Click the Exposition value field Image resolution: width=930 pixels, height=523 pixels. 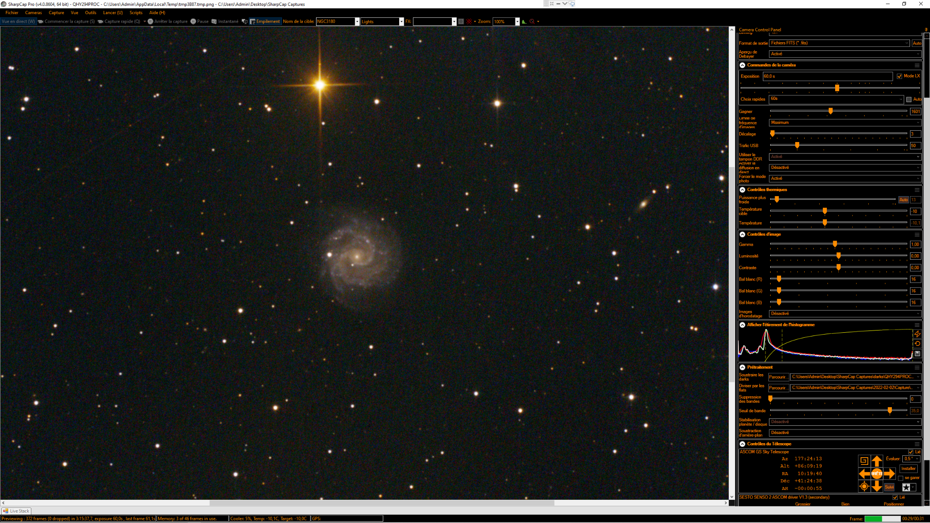tap(827, 76)
